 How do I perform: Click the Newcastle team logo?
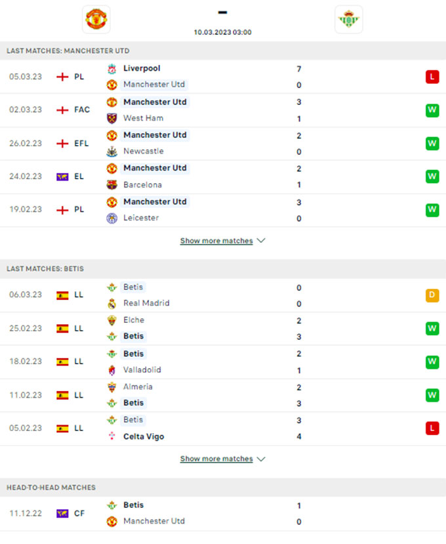(112, 152)
